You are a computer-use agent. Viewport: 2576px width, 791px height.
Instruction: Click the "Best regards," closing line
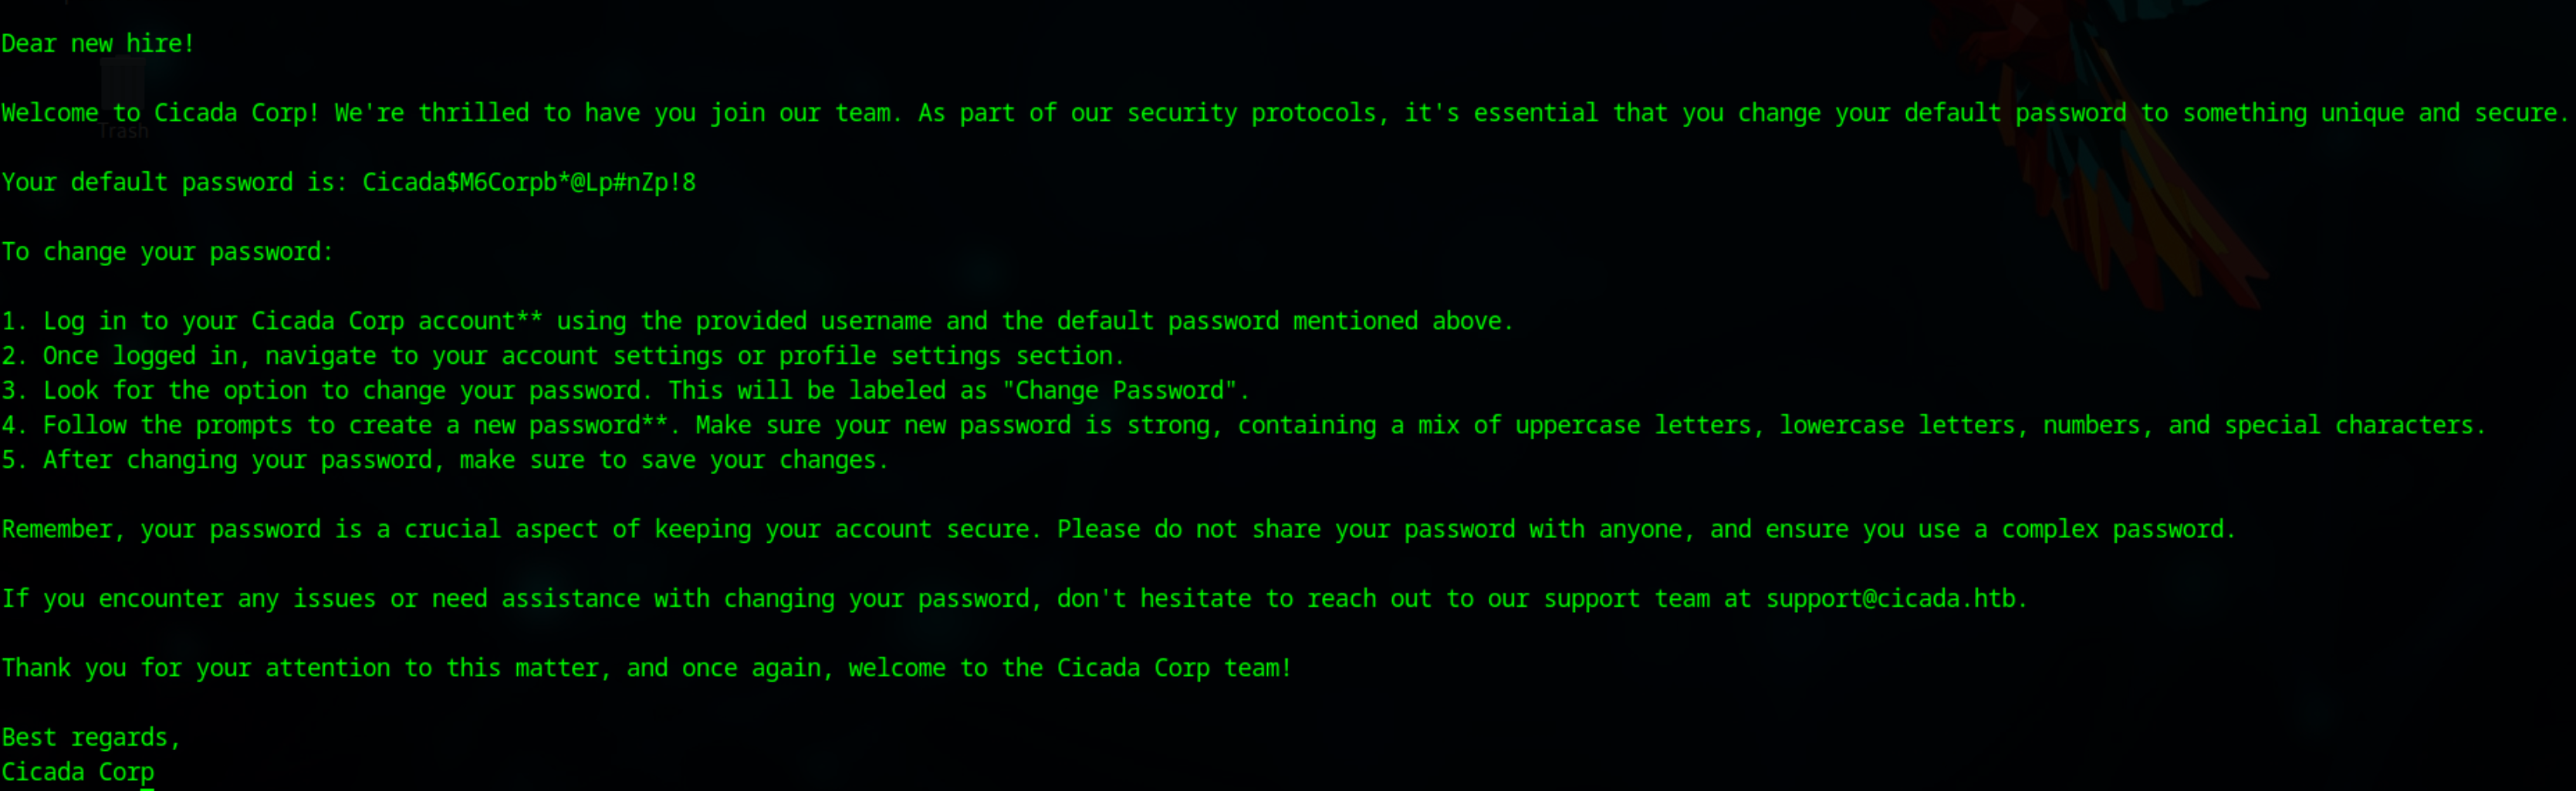[x=91, y=738]
